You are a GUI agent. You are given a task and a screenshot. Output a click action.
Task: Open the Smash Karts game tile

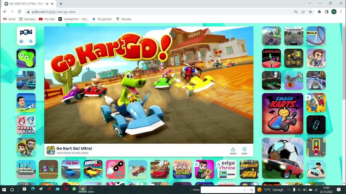point(282,114)
